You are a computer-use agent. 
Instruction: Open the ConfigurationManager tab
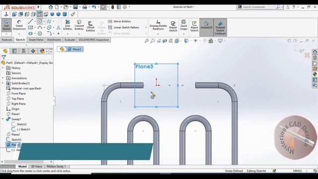point(24,51)
